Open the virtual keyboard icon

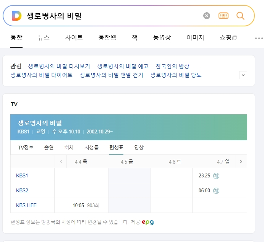tap(223, 16)
